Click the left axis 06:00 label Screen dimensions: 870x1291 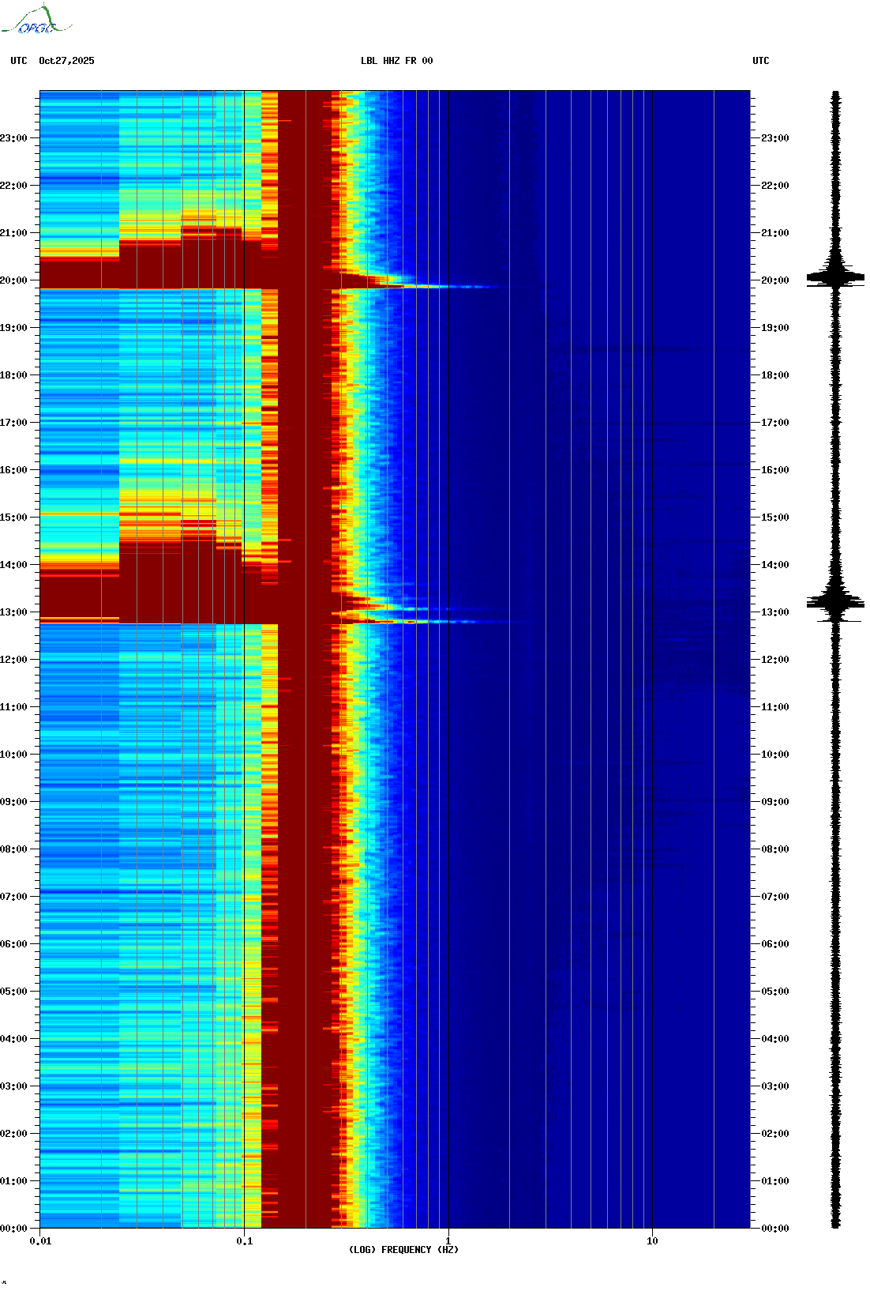(13, 944)
